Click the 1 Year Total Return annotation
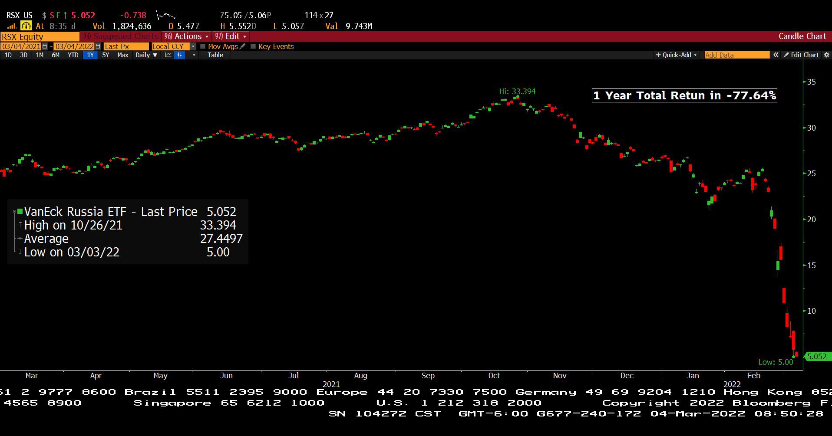The height and width of the screenshot is (436, 832). click(684, 95)
